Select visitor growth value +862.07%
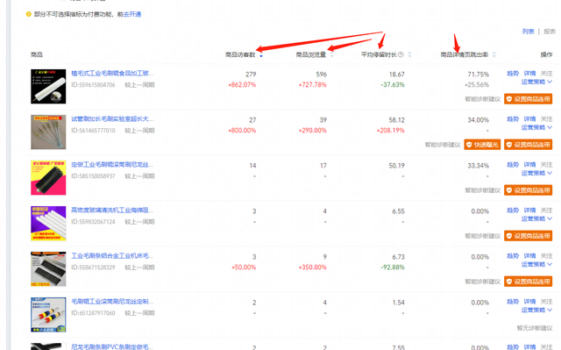Image resolution: width=561 pixels, height=350 pixels. click(x=242, y=85)
